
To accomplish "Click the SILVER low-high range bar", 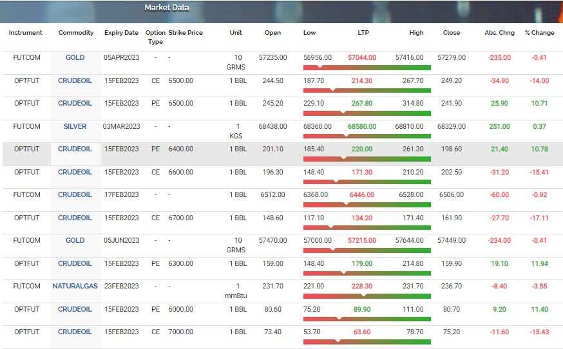I will coord(367,136).
